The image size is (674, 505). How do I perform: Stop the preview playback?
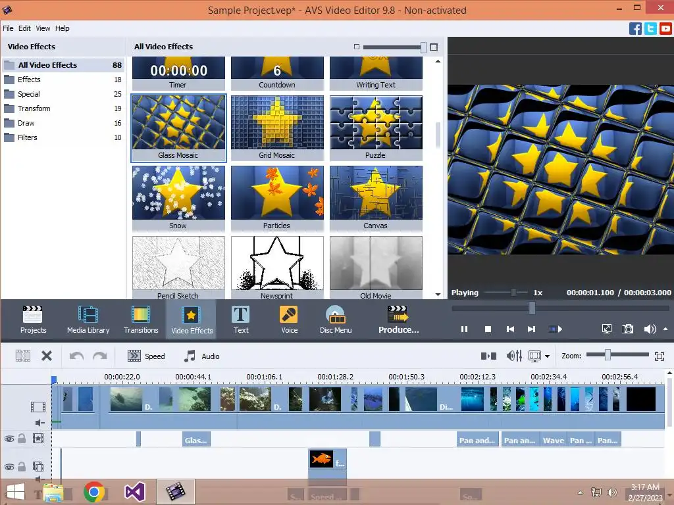(x=488, y=329)
